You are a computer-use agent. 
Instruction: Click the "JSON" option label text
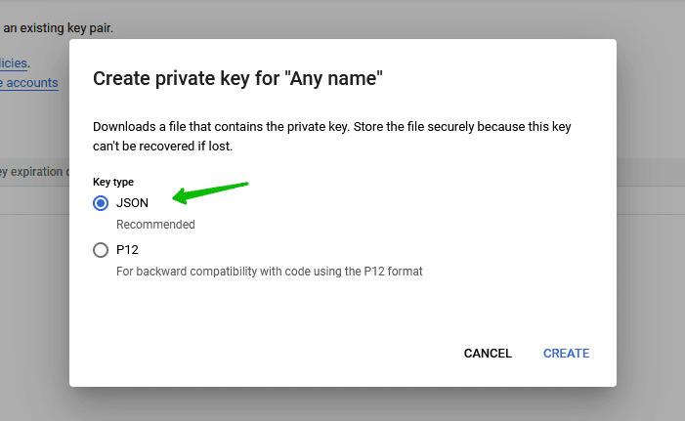[x=132, y=203]
